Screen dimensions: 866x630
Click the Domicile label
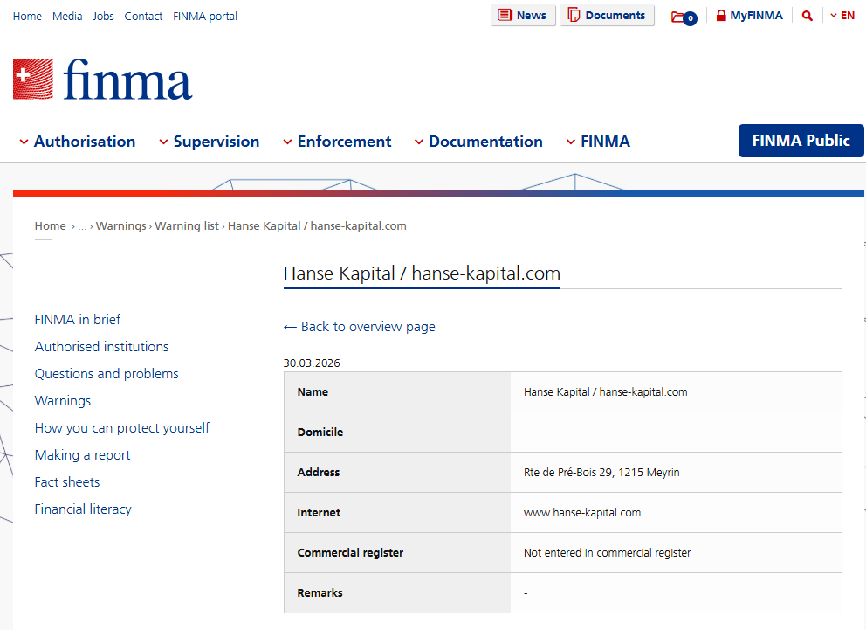click(320, 433)
